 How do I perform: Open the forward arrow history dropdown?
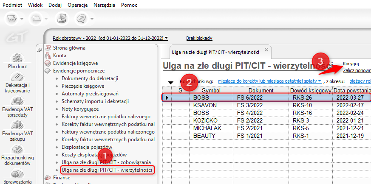pos(46,19)
